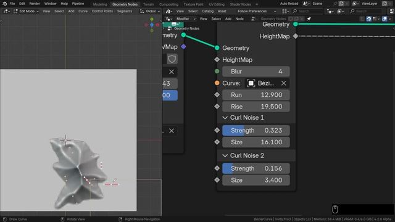Click the blue VMap attribute socket
The height and width of the screenshot is (222, 395).
click(x=184, y=47)
